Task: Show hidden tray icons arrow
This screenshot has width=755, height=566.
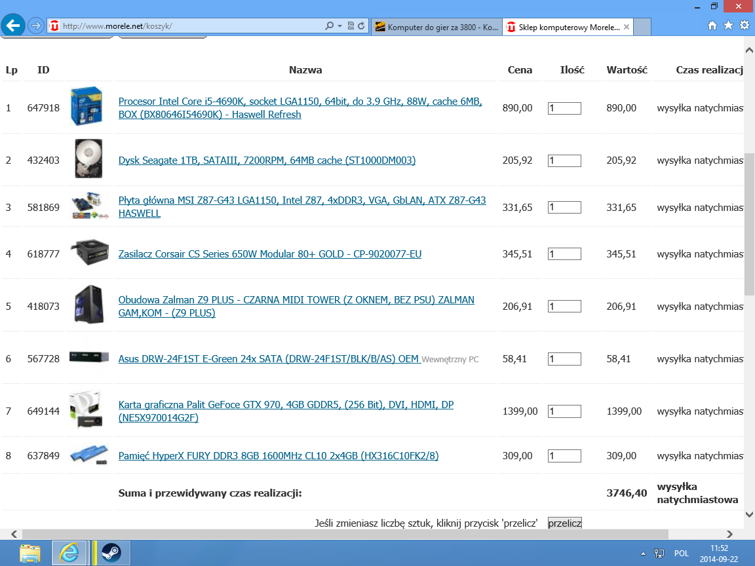Action: point(643,554)
